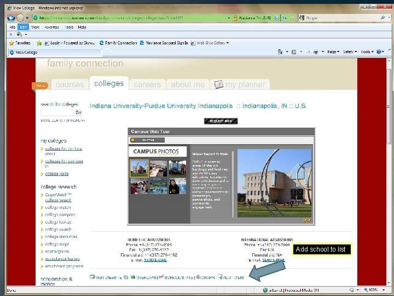Click the GRAPH icon link
The image size is (394, 296).
coord(205,277)
